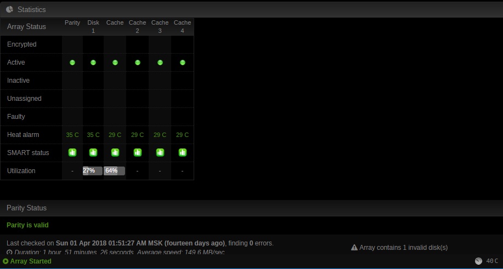503x269 pixels.
Task: Click the Utilization row label
Action: tap(21, 171)
